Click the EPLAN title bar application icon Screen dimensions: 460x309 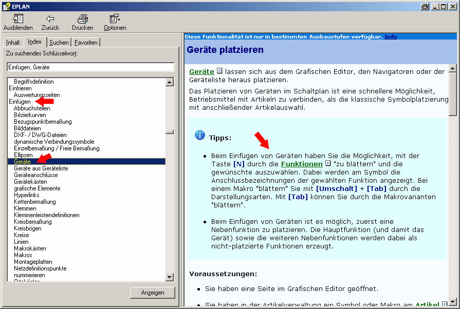(x=6, y=7)
